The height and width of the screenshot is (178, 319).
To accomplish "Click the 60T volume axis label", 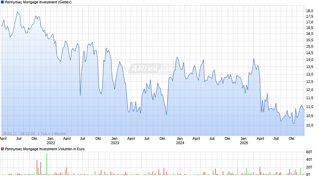I will [x=309, y=152].
